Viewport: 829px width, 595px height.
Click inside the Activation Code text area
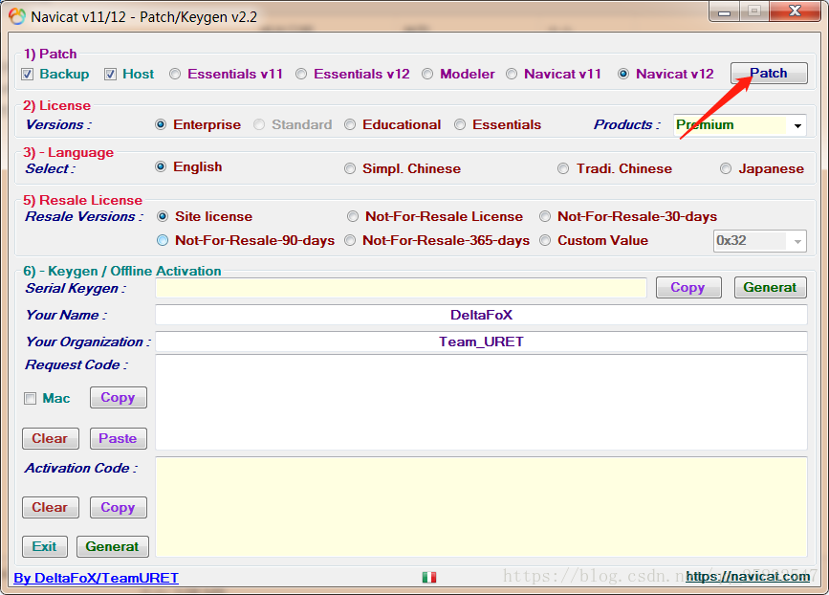click(481, 507)
